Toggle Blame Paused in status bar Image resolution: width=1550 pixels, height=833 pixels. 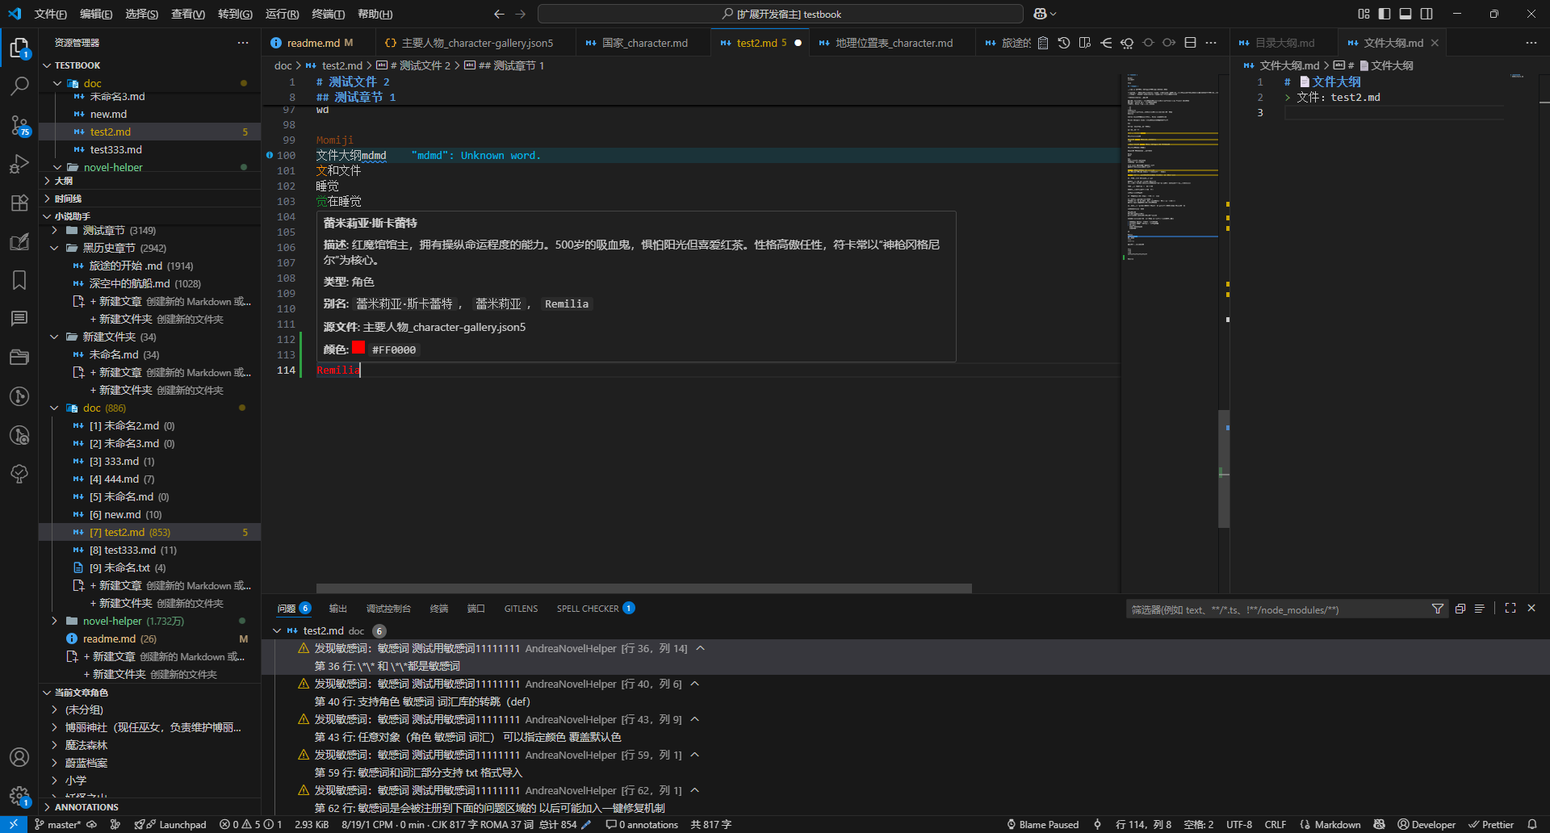coord(1042,824)
